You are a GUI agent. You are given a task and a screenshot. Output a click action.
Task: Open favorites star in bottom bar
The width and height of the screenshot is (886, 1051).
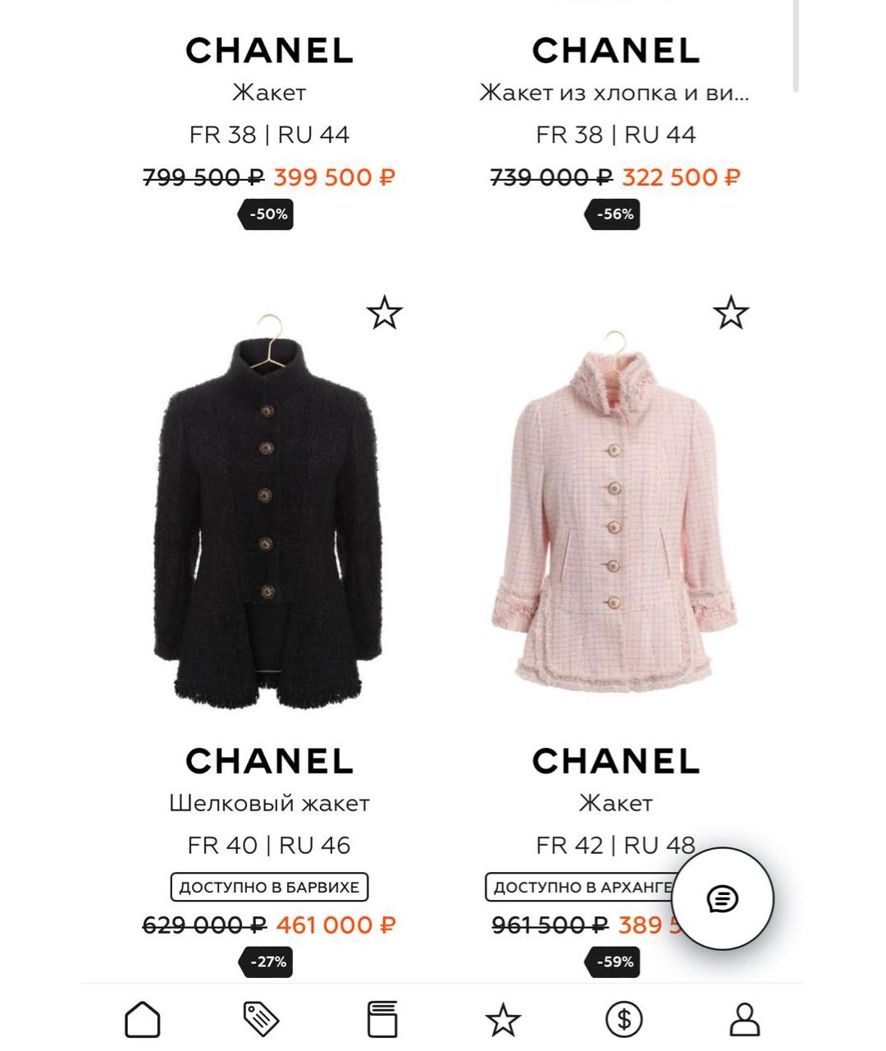[503, 1020]
